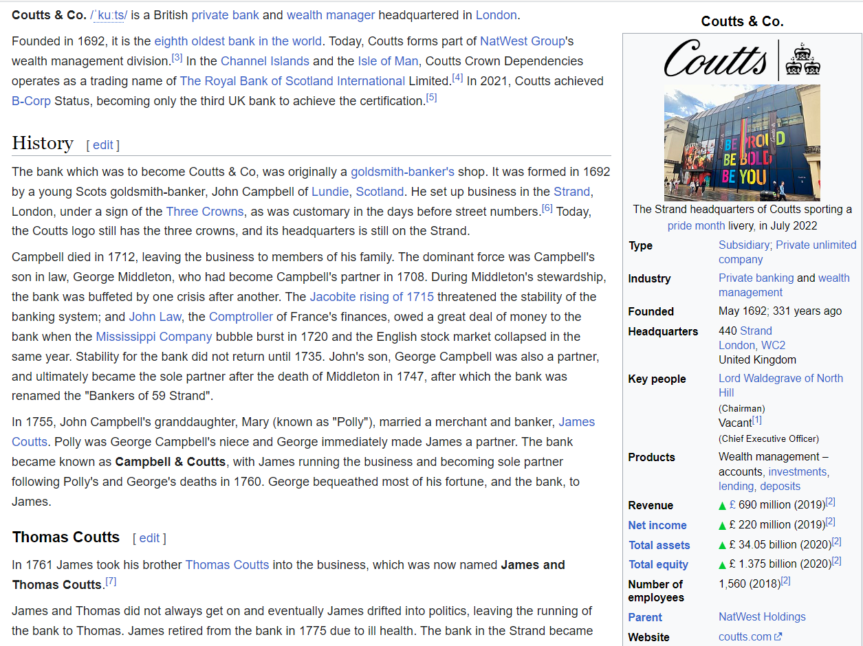Visit the coutts.com website link

(745, 637)
